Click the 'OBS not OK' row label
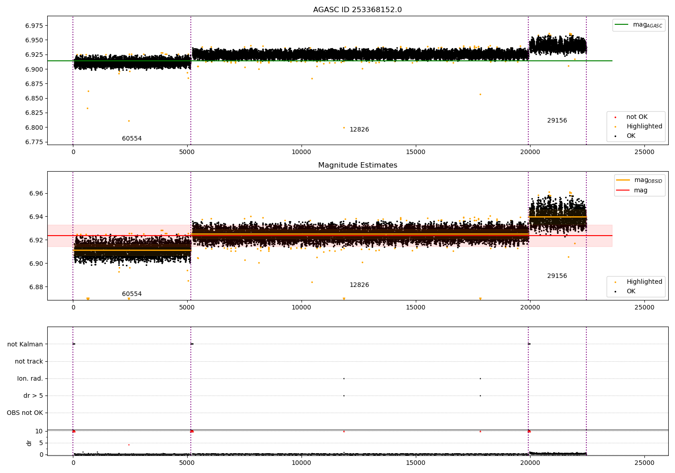This screenshot has width=675, height=473. pyautogui.click(x=25, y=413)
